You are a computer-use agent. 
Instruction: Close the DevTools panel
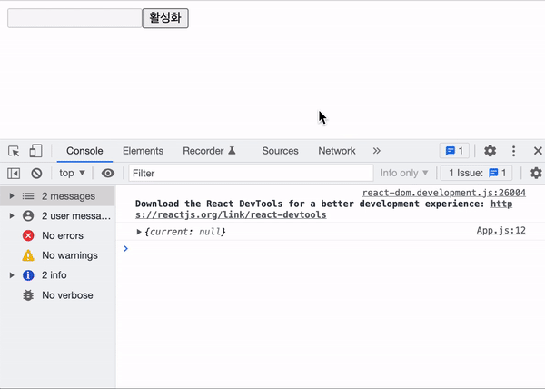click(538, 151)
